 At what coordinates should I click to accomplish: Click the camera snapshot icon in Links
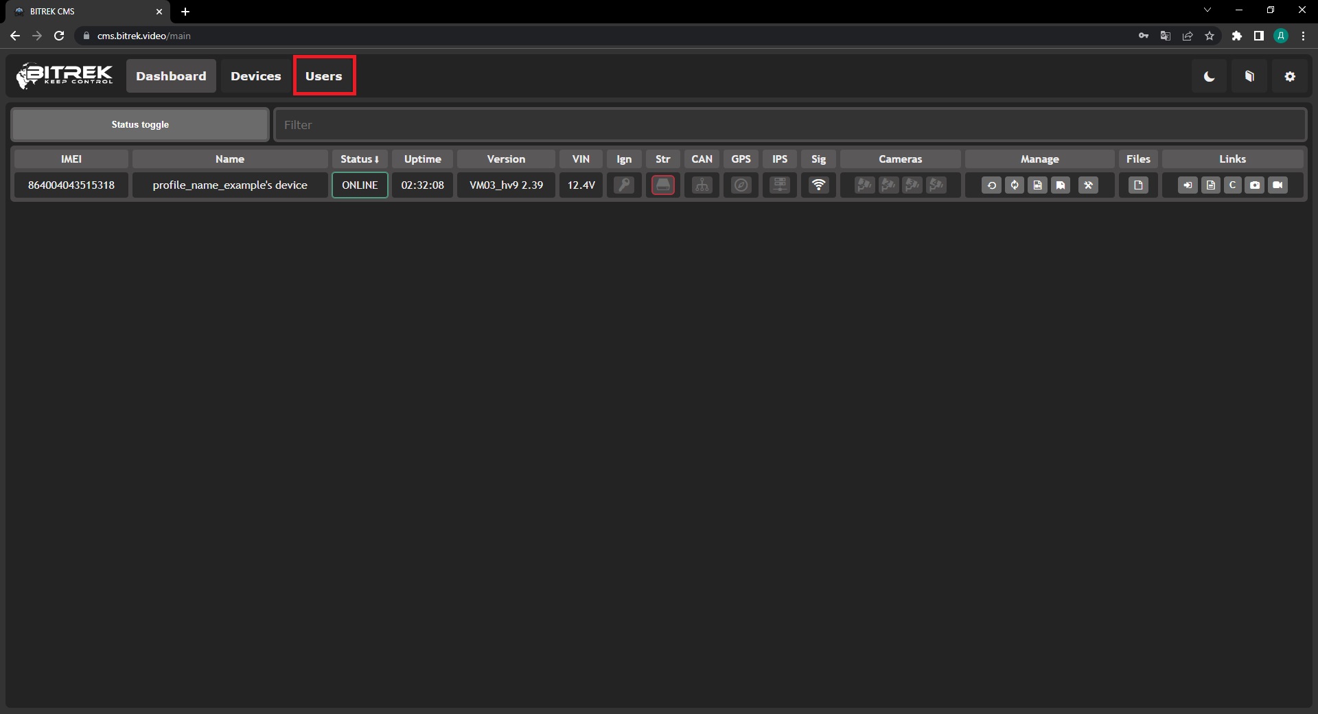1255,185
